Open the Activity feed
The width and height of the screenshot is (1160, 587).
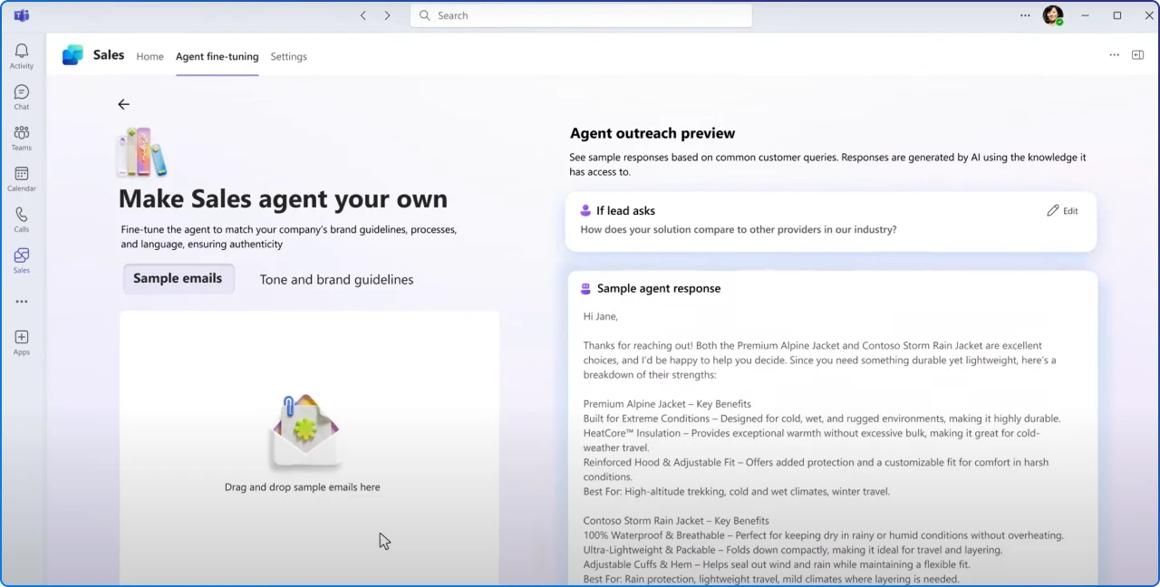22,56
